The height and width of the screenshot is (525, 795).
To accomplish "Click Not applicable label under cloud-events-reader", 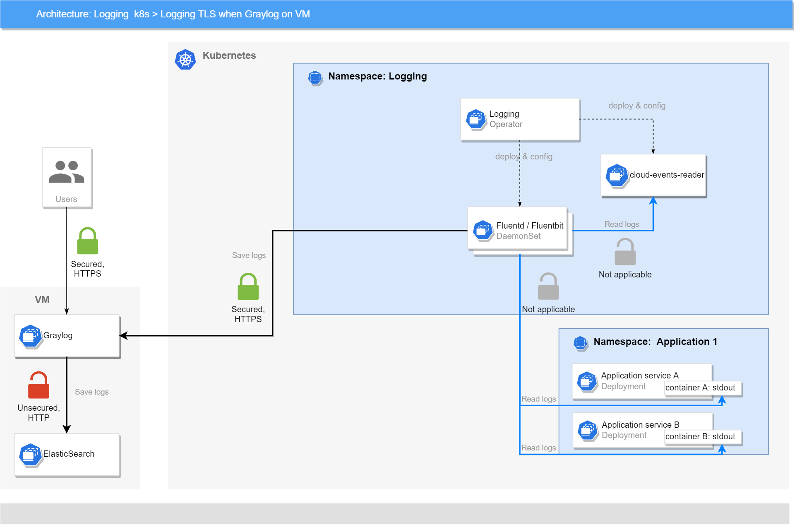I will click(625, 275).
